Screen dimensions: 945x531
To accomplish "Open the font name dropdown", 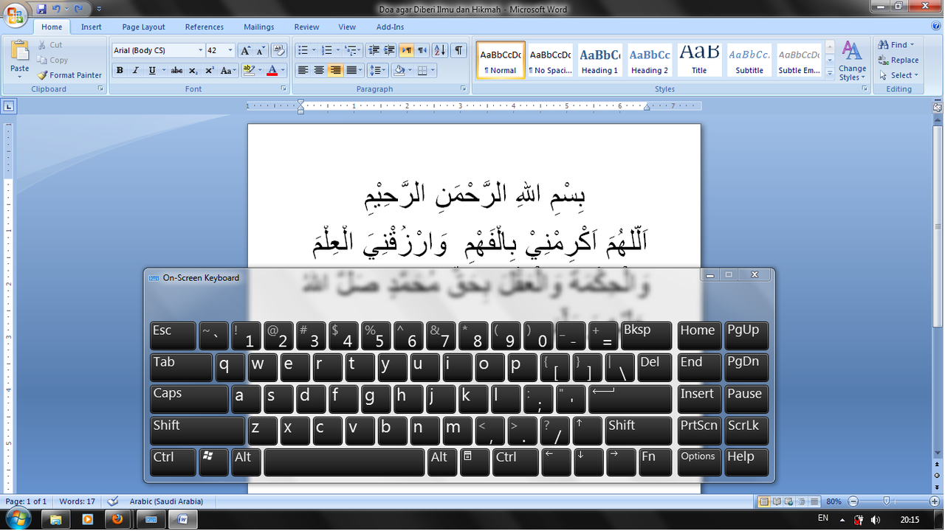I will point(200,51).
